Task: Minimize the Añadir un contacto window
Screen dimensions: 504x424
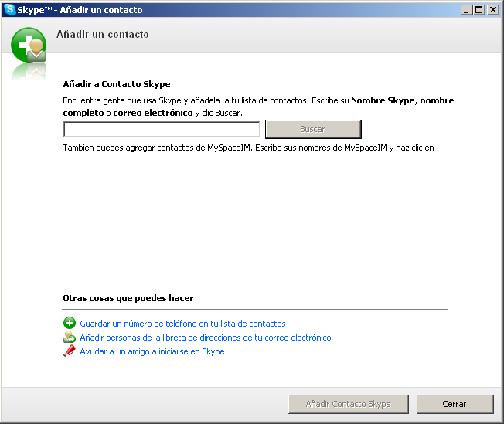Action: [466, 10]
